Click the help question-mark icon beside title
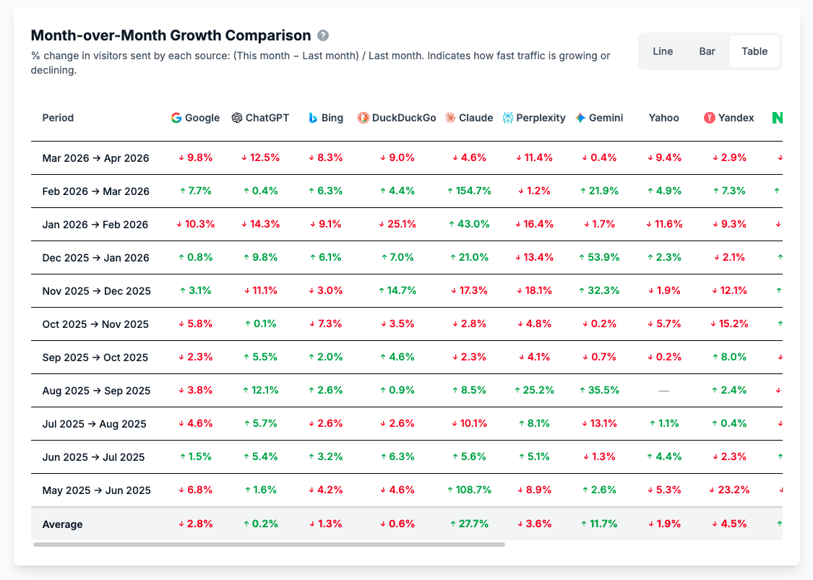Image resolution: width=813 pixels, height=580 pixels. coord(322,35)
